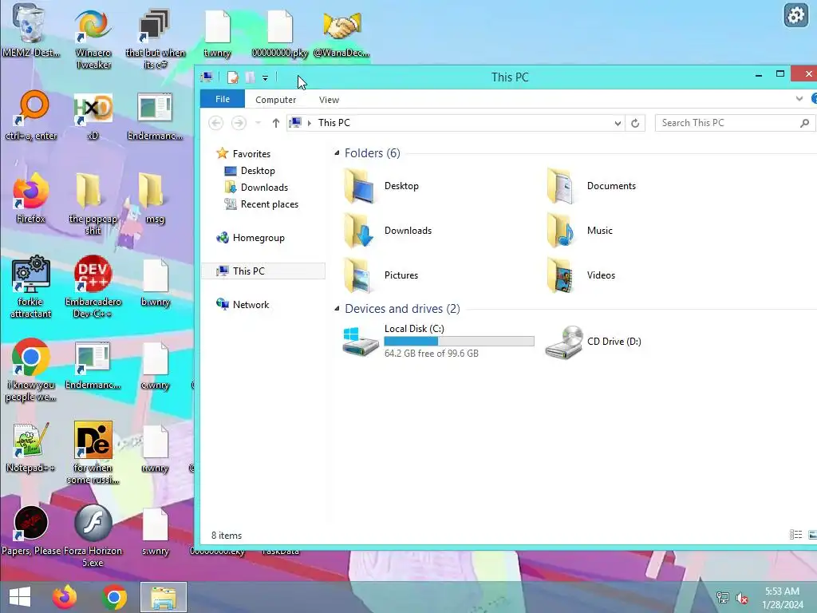Screen dimensions: 817x613
Task: Go up one level with Up arrow
Action: pyautogui.click(x=275, y=123)
